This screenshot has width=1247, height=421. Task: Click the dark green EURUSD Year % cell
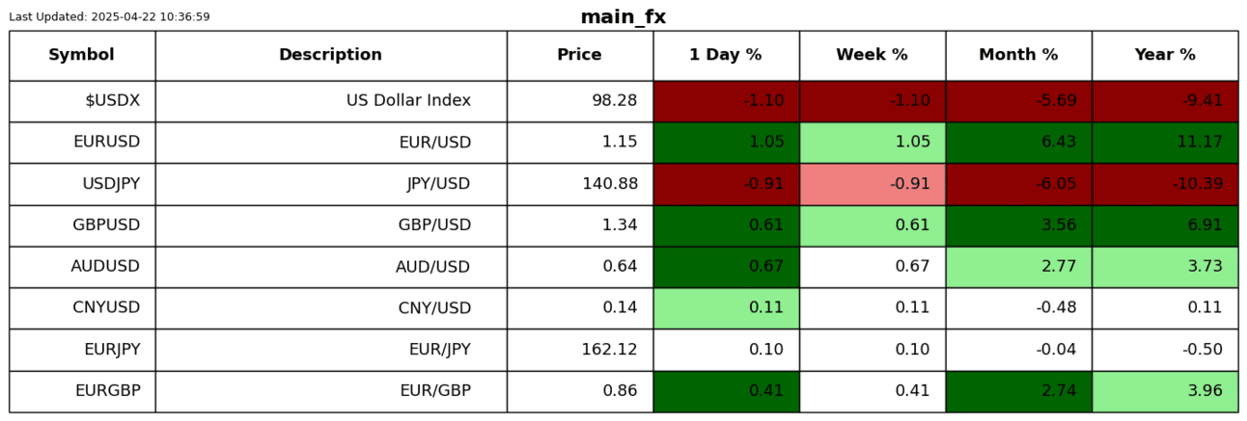1165,143
